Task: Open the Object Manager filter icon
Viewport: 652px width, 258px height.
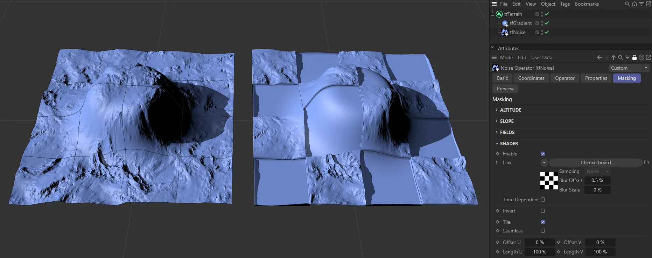Action: (x=642, y=4)
